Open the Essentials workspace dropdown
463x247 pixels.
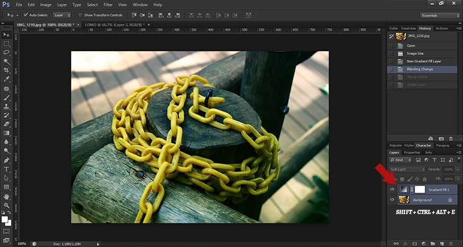pos(440,15)
